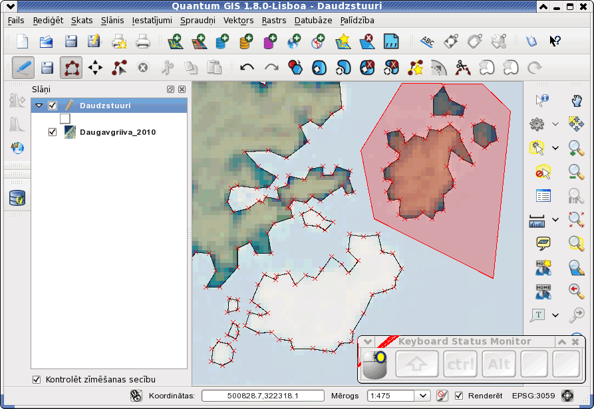Viewport: 594px width, 409px height.
Task: Select the Delete Ring tool
Action: coord(367,68)
